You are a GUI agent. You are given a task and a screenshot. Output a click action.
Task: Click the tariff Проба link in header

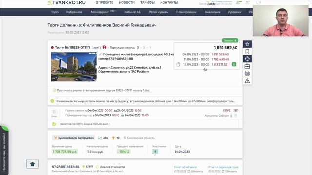coord(211,4)
